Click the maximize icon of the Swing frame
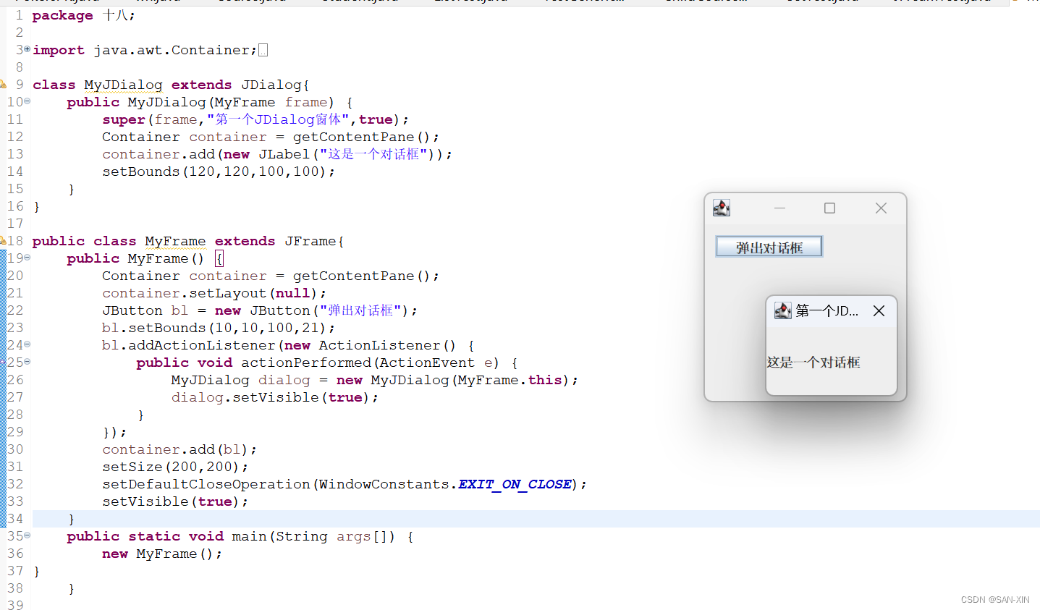 (x=829, y=208)
